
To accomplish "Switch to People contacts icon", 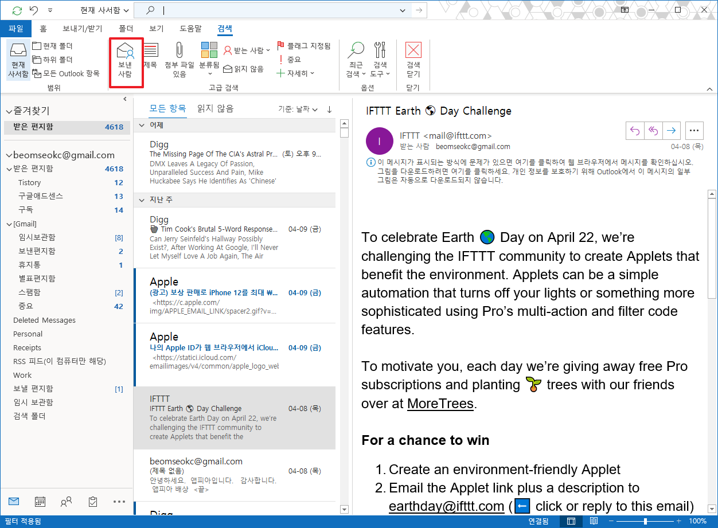I will tap(67, 502).
